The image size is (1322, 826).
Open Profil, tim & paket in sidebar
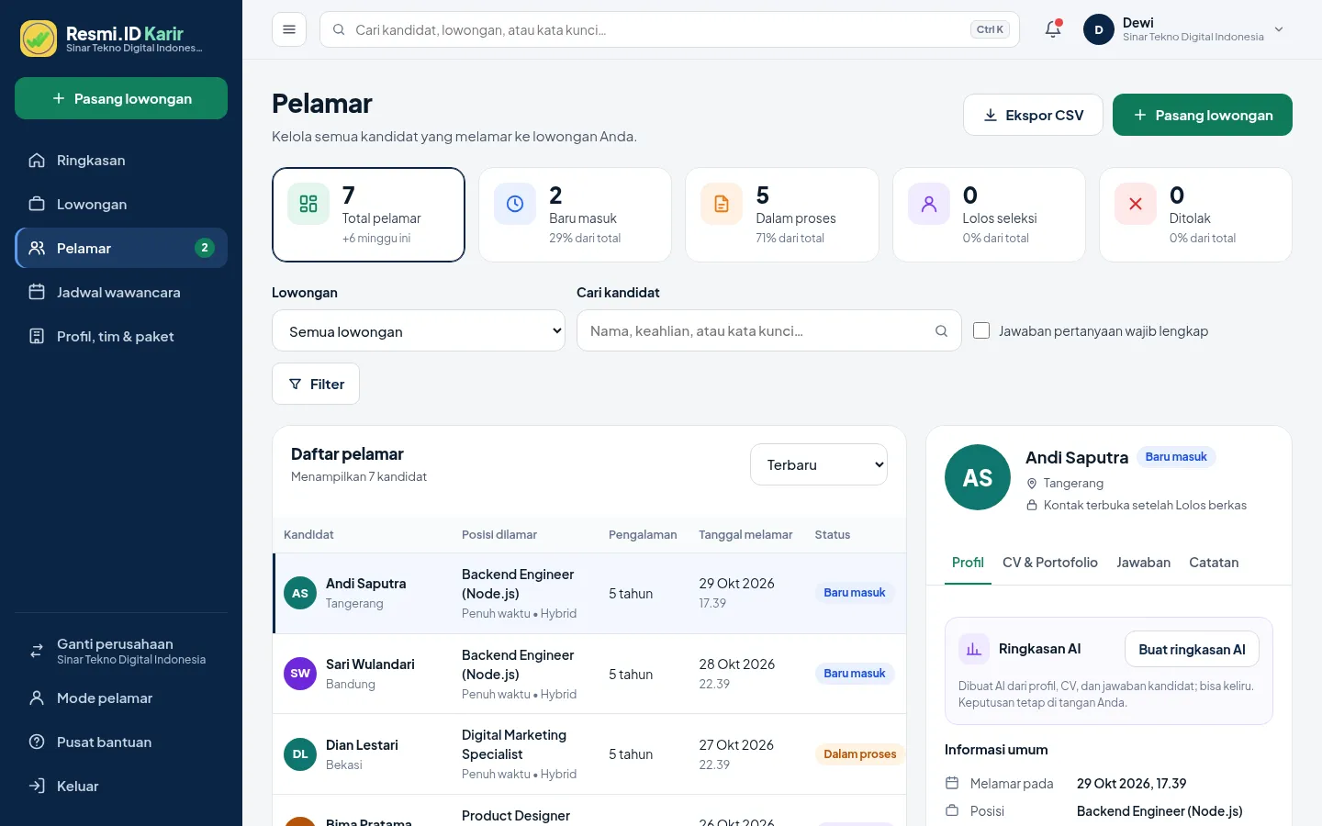121,337
